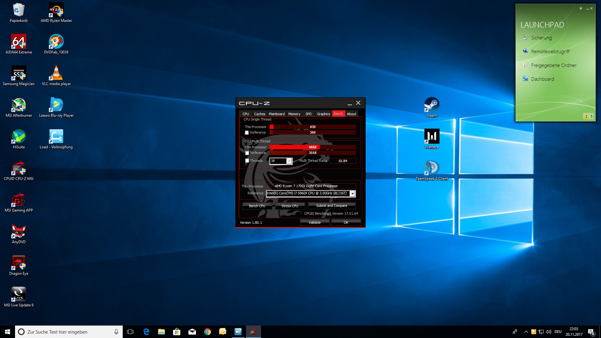Enable single thread Reference checkbox
Image resolution: width=601 pixels, height=338 pixels.
(x=247, y=133)
